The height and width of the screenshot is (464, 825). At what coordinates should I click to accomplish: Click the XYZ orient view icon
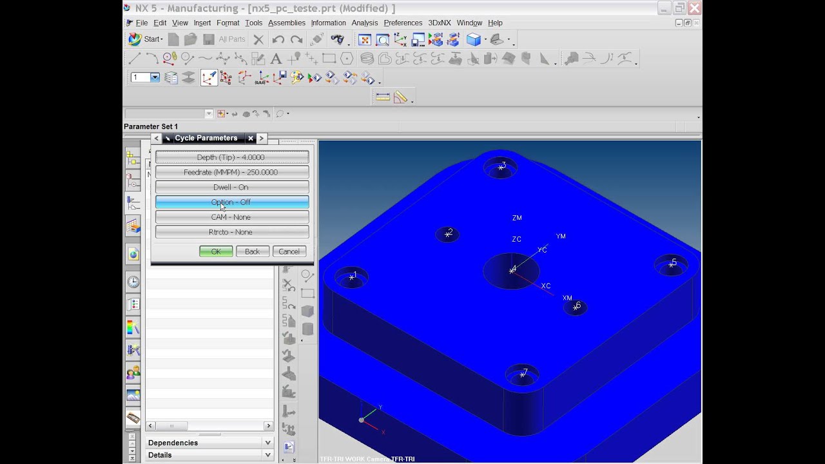click(400, 40)
